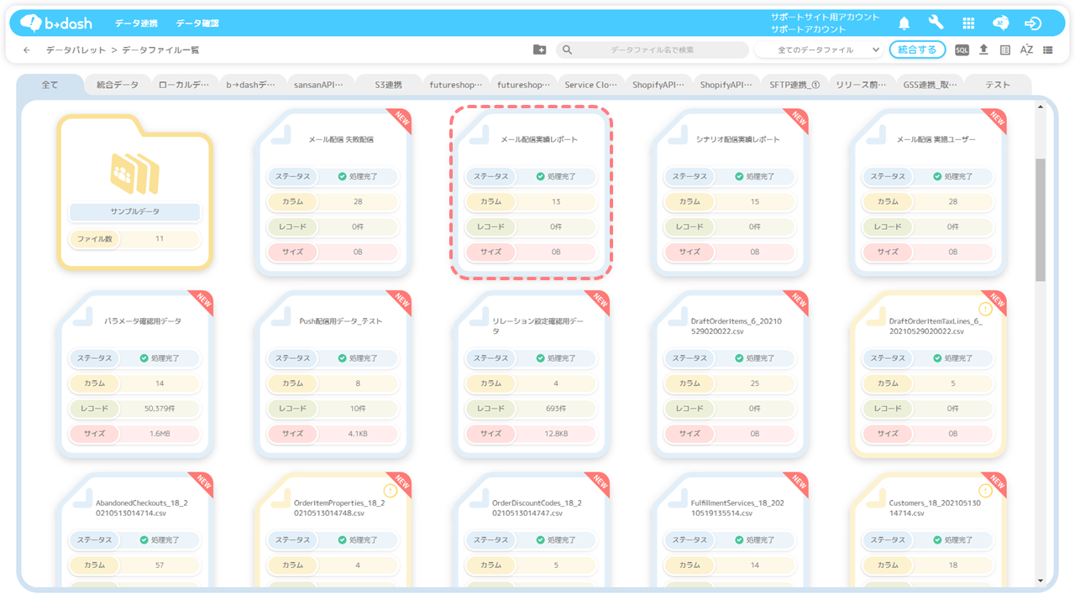The image size is (1075, 604).
Task: Switch to the SFTP連携_① tab
Action: pyautogui.click(x=794, y=85)
